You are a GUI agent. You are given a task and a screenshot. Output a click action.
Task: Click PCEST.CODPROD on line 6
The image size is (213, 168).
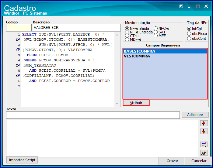(55, 81)
